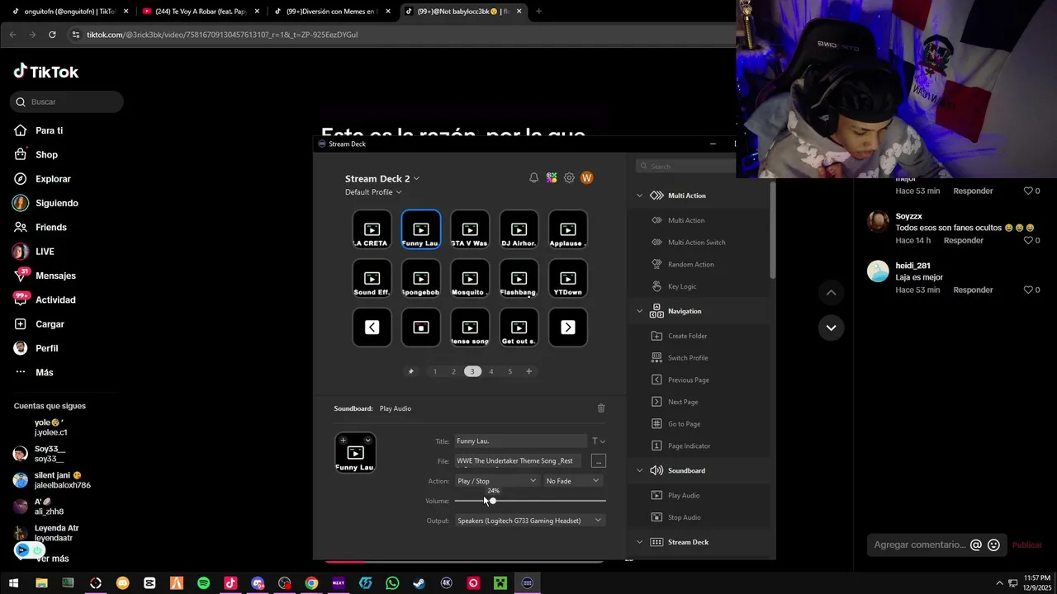Image resolution: width=1057 pixels, height=594 pixels.
Task: Collapse the Multi Action category
Action: (x=639, y=196)
